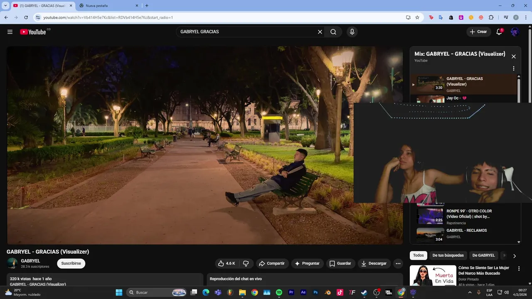This screenshot has height=299, width=532.
Task: Open the GABRYEL channel avatar
Action: click(12, 263)
